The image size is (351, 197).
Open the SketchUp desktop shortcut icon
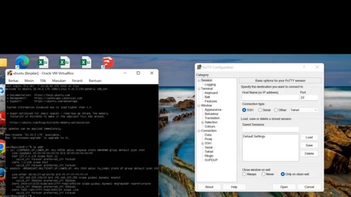click(107, 62)
